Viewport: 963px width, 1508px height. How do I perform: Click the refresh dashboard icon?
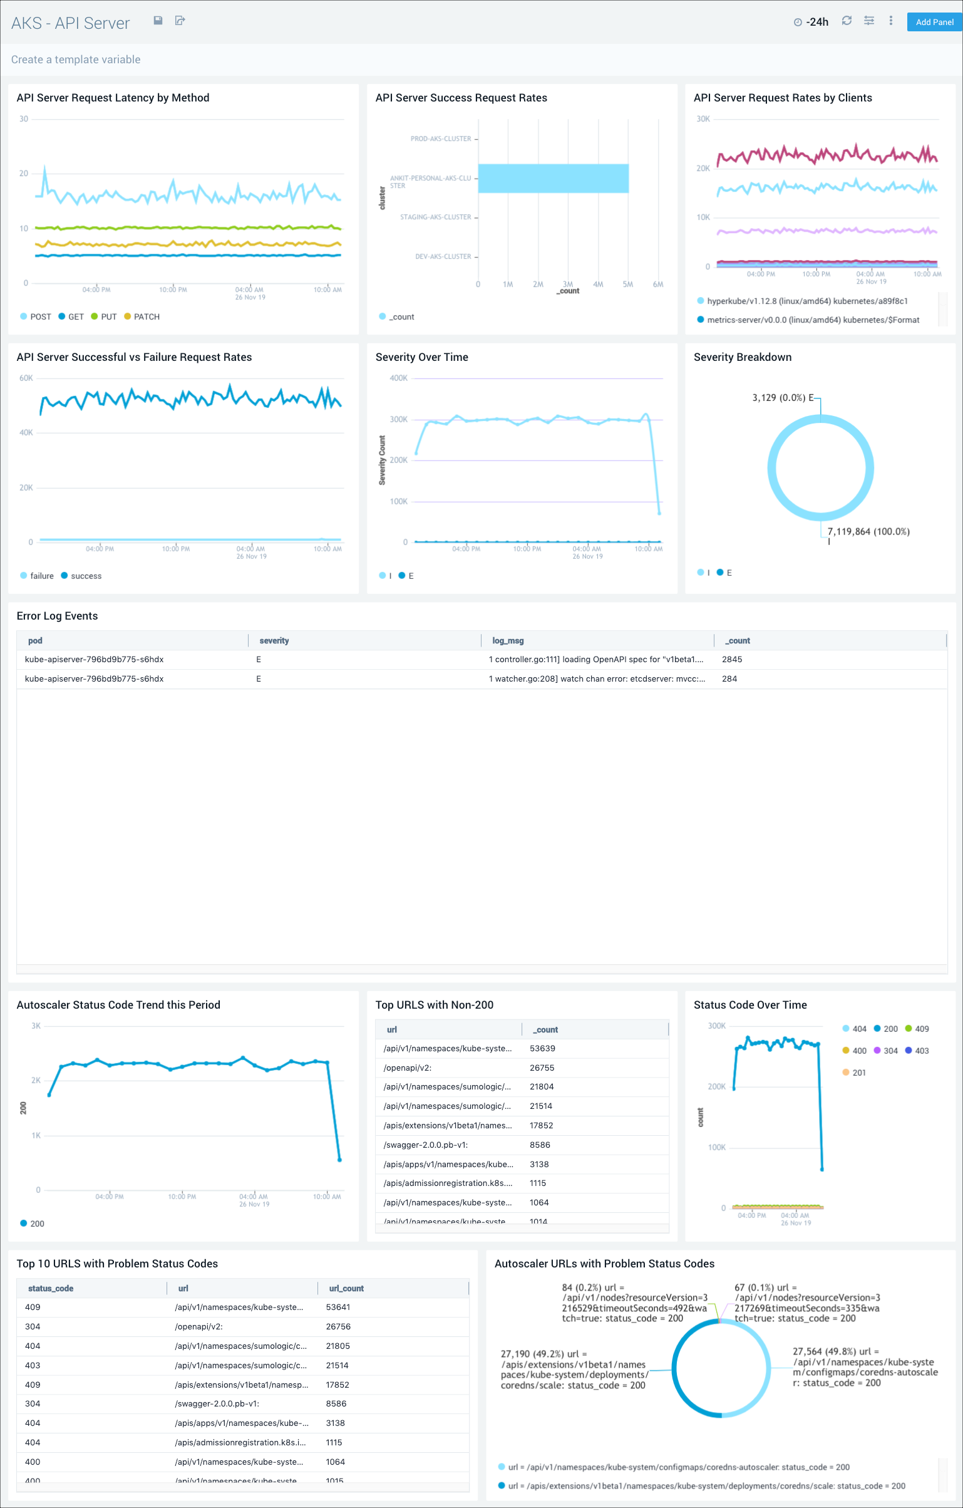pos(847,21)
